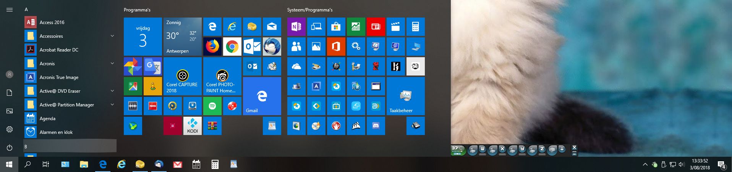Open Documents from the Start sidebar
Image resolution: width=732 pixels, height=172 pixels.
(10, 93)
